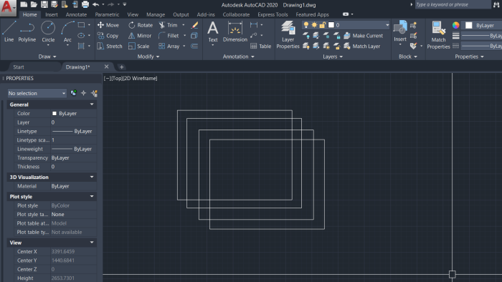Collapse the Plot style section
The image size is (502, 282).
pyautogui.click(x=92, y=196)
